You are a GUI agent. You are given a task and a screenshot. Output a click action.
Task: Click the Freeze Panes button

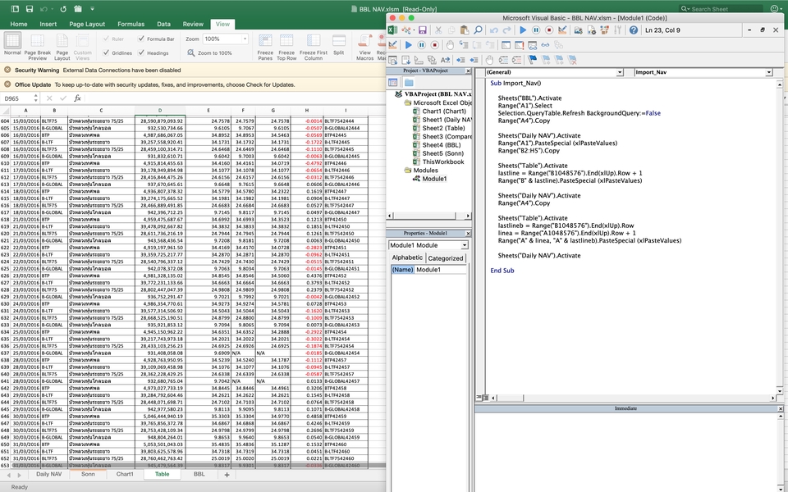pyautogui.click(x=265, y=48)
